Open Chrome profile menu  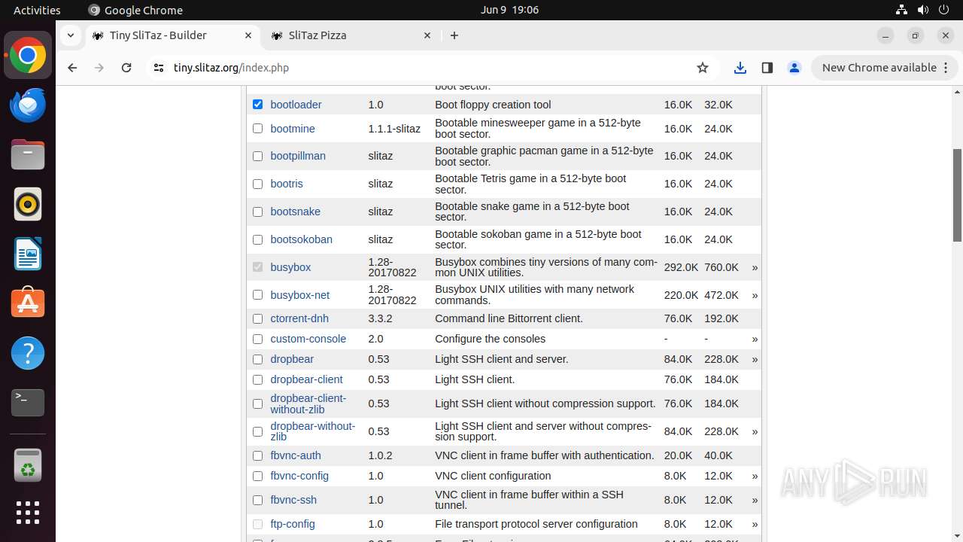tap(794, 68)
